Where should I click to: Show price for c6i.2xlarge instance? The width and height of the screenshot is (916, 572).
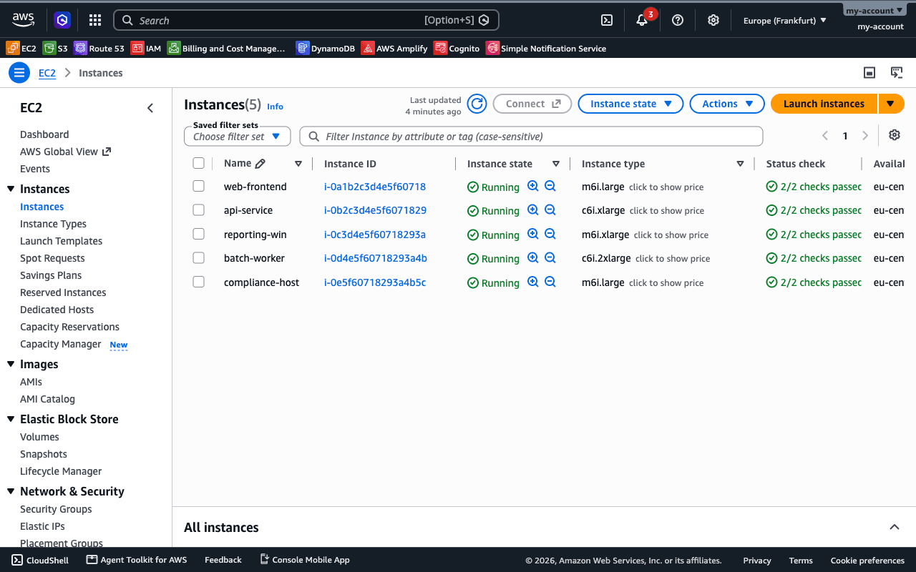[673, 259]
